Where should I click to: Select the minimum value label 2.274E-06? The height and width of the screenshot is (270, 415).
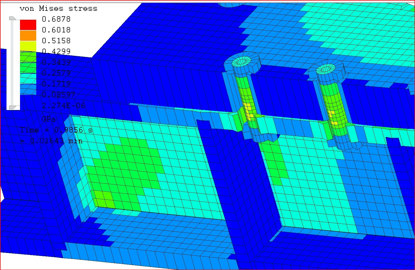pos(64,105)
